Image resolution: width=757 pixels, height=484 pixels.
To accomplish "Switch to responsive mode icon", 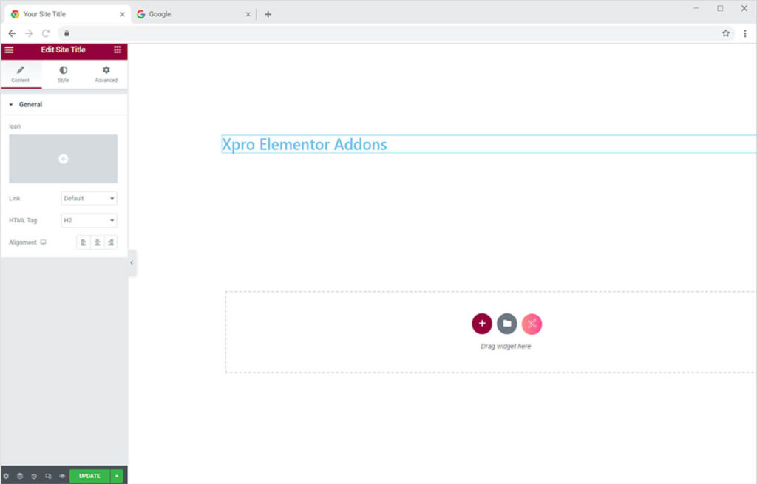I will [x=48, y=476].
